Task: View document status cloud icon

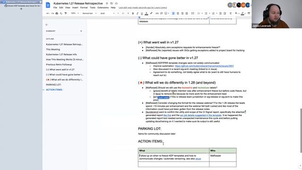Action: click(117, 3)
